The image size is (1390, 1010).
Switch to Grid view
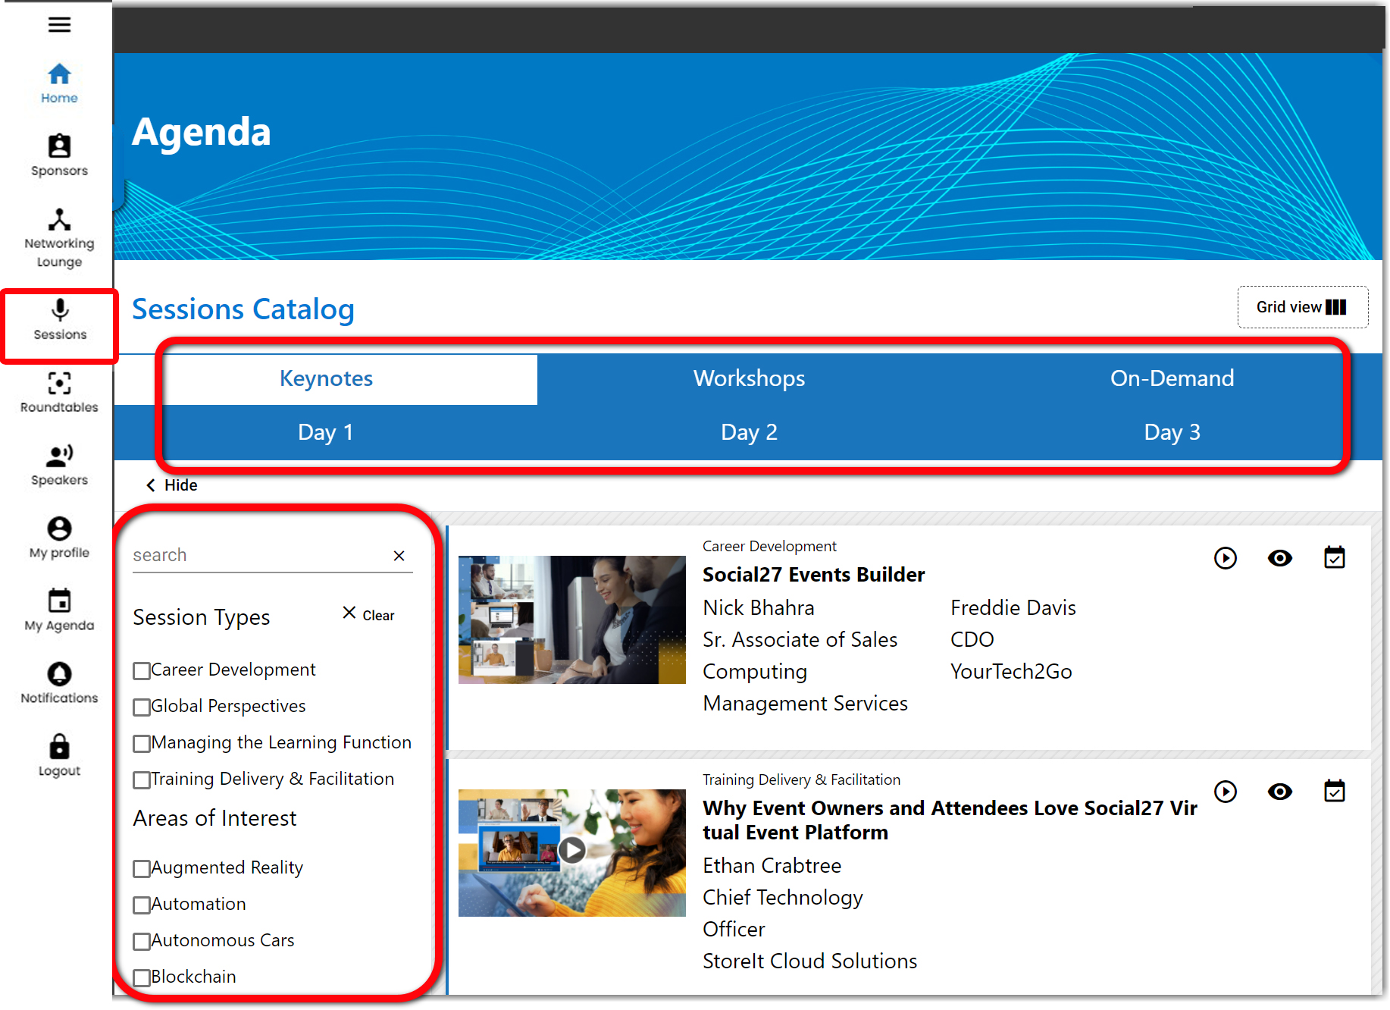tap(1303, 307)
